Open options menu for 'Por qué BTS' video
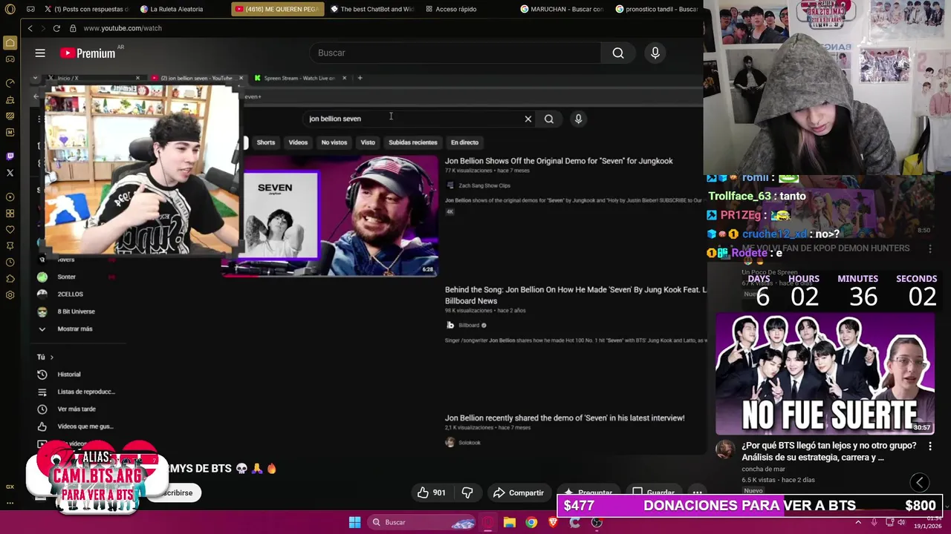This screenshot has width=951, height=534. (x=930, y=446)
